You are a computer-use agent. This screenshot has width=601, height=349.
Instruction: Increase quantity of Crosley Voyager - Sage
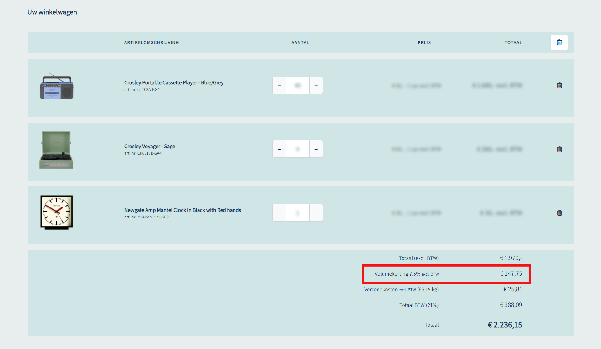coord(316,149)
